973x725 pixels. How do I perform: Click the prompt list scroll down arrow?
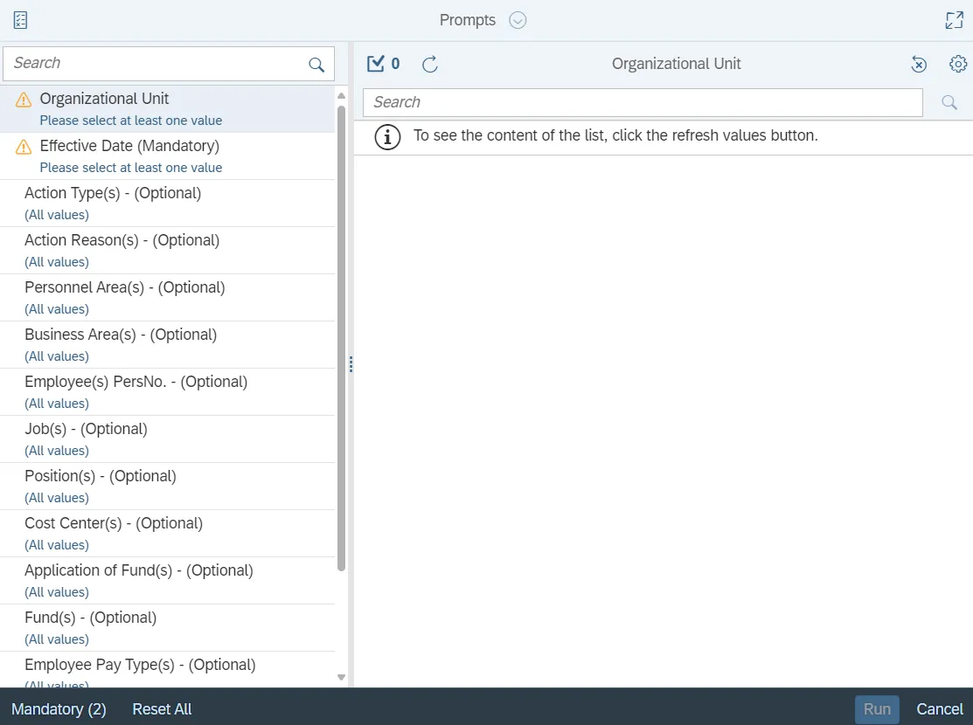click(x=341, y=677)
